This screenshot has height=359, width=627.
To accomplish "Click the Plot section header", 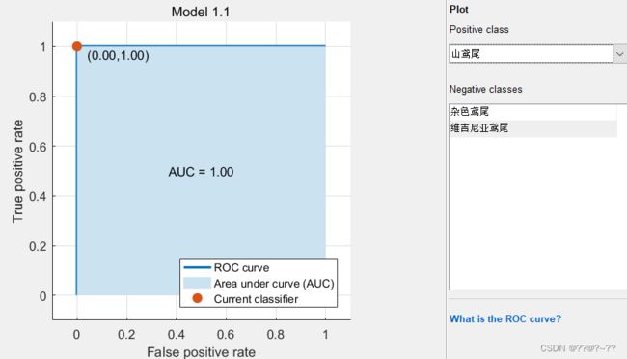I will (x=458, y=10).
